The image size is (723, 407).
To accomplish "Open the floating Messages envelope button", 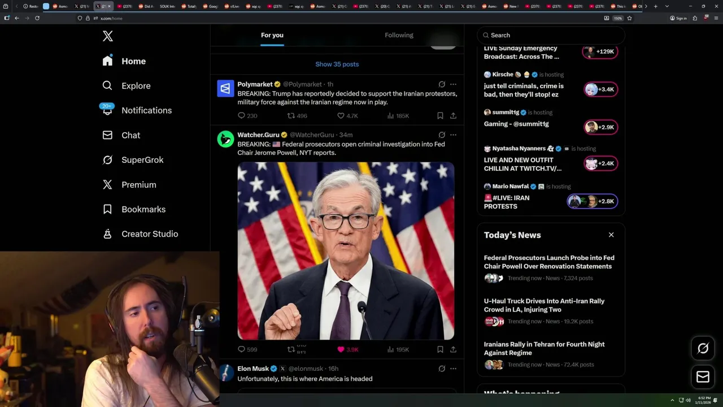I will [703, 376].
